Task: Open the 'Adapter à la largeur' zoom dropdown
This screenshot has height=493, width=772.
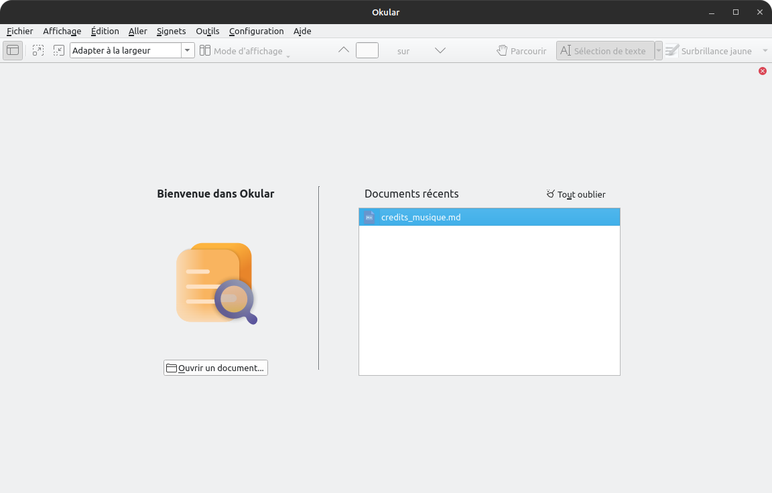Action: coord(188,50)
